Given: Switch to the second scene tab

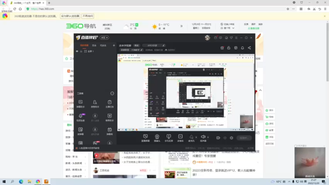Looking at the screenshot, I should (94, 45).
